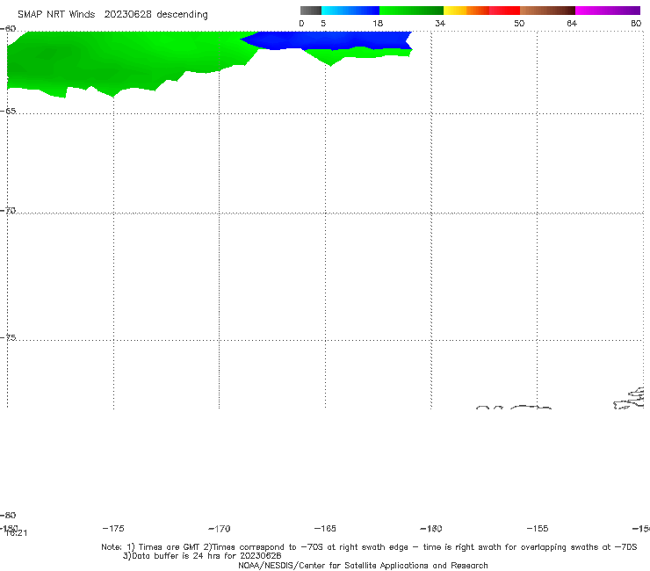The image size is (650, 571).
Task: Click the magenta-purple segment of the color bar
Action: [608, 11]
